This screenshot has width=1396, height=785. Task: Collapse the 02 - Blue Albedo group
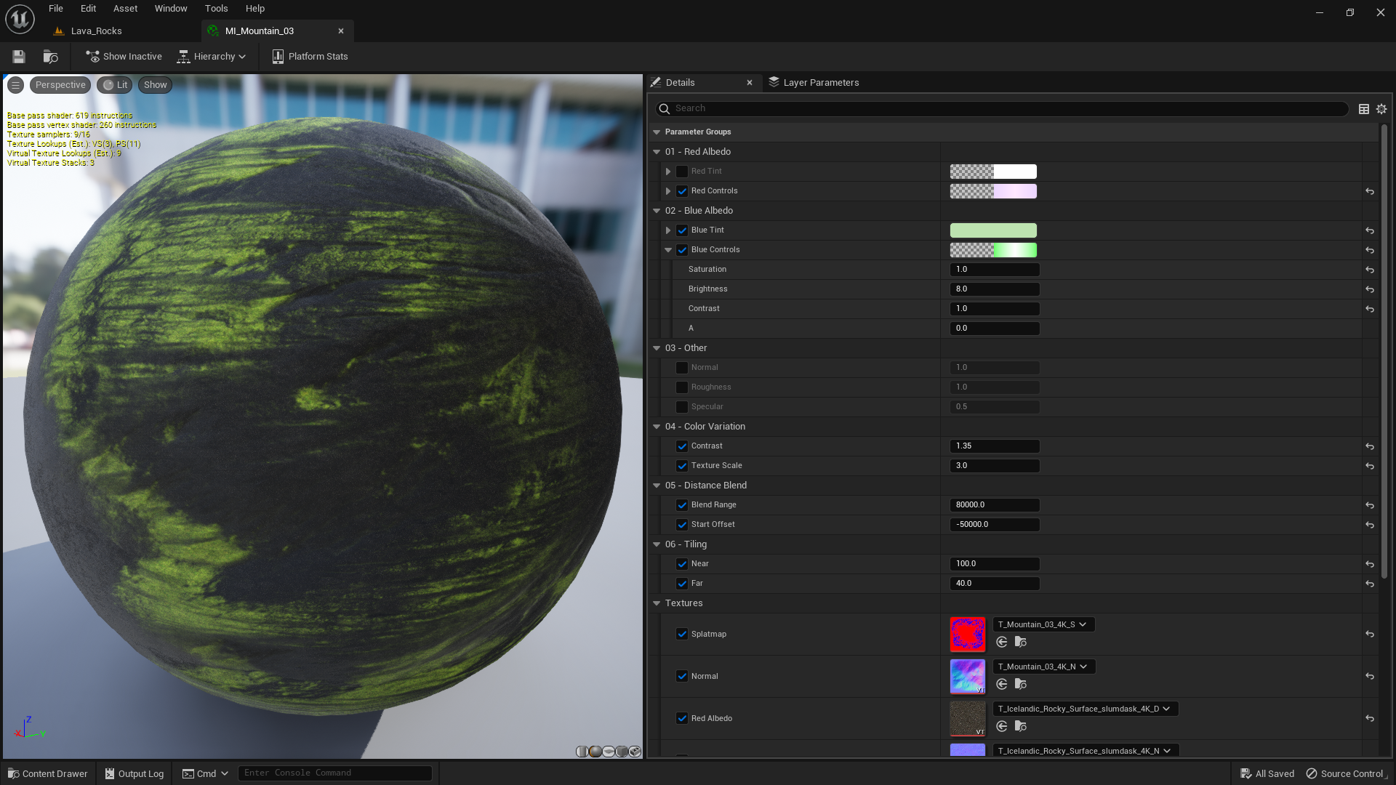pyautogui.click(x=657, y=210)
